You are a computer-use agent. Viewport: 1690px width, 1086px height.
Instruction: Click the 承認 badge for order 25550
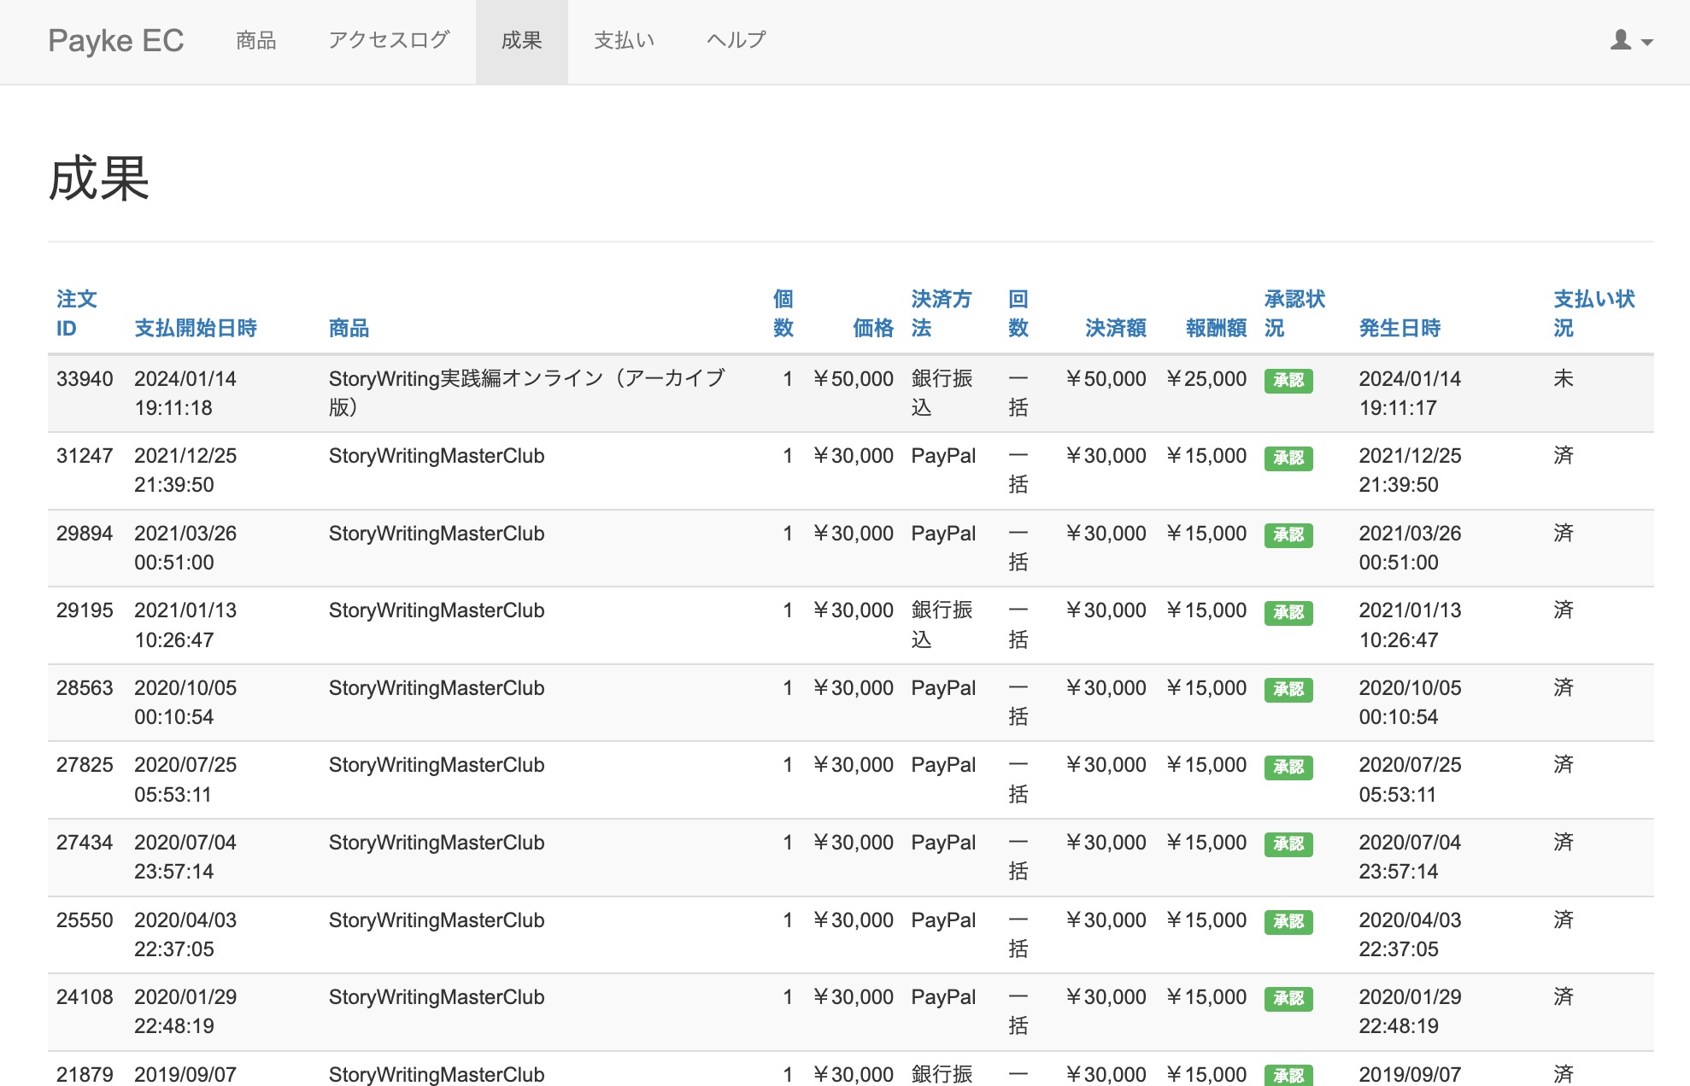1288,922
